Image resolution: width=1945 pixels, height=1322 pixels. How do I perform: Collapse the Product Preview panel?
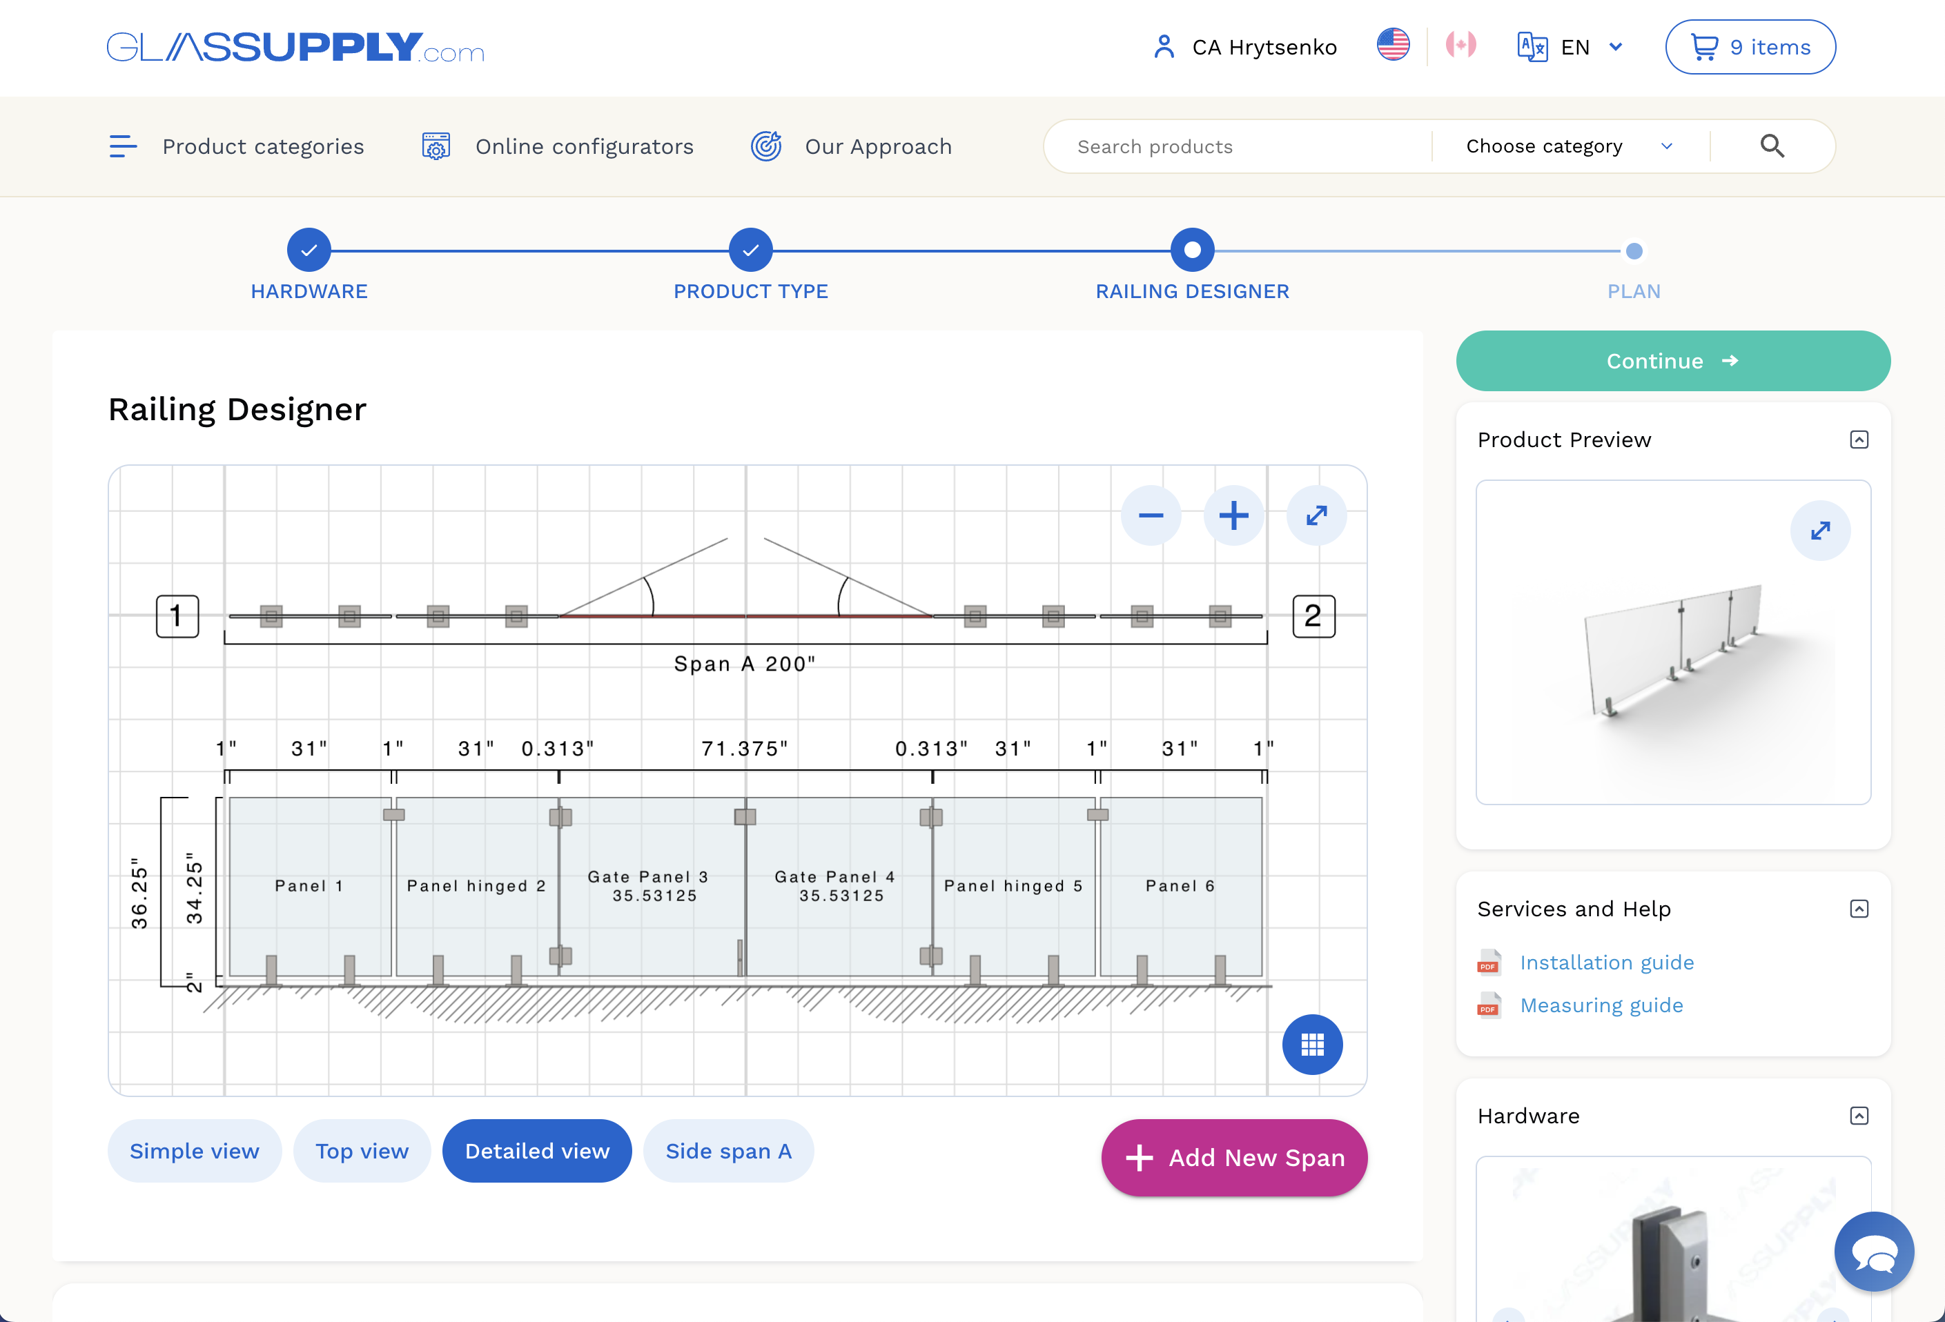[1859, 440]
